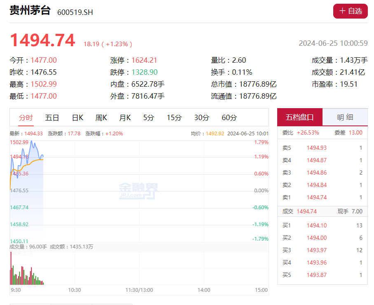The image size is (374, 305).
Task: Click the chart 成交量 96.00手 readout
Action: click(x=28, y=247)
